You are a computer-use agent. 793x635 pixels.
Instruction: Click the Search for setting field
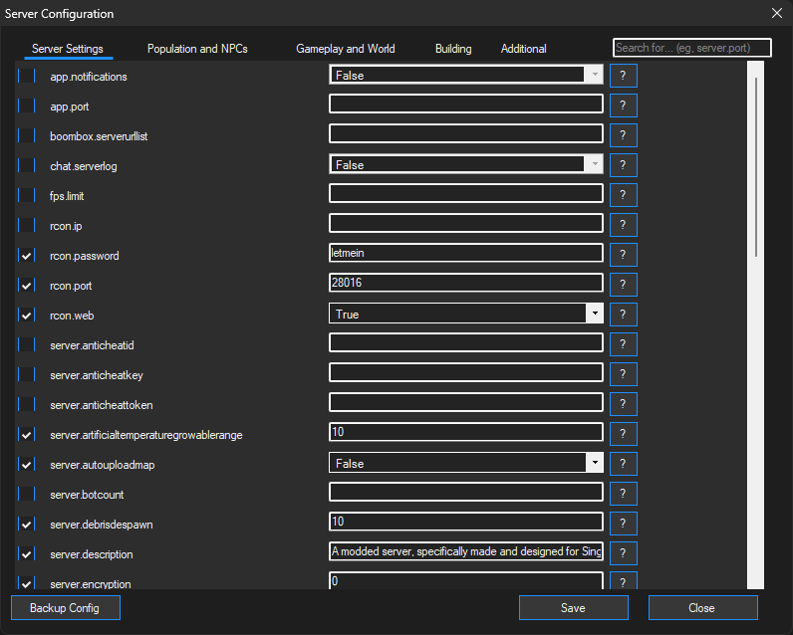[692, 48]
